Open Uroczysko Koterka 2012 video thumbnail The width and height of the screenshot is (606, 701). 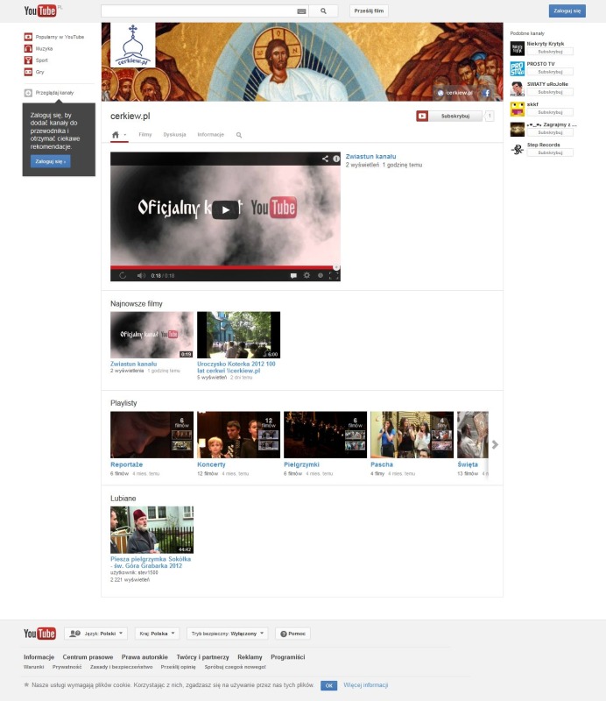coord(239,335)
